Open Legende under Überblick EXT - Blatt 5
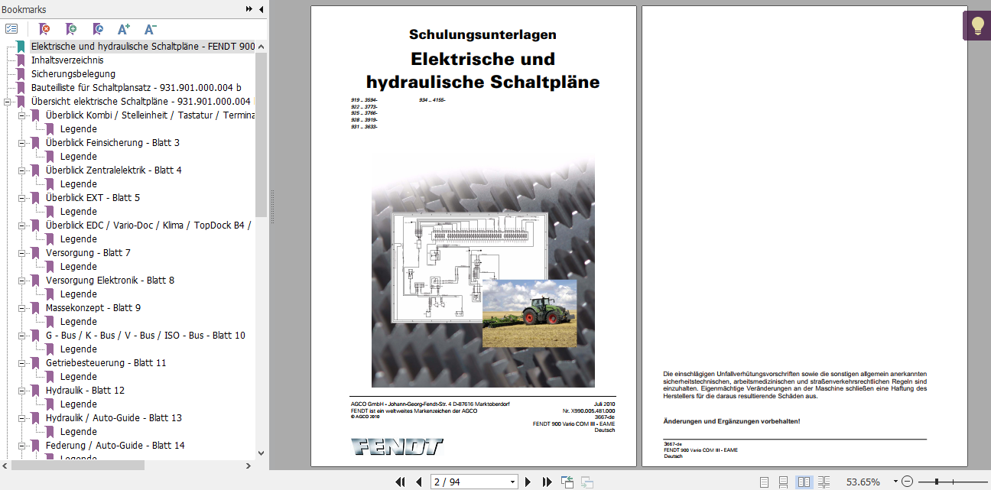This screenshot has width=991, height=490. coord(79,212)
